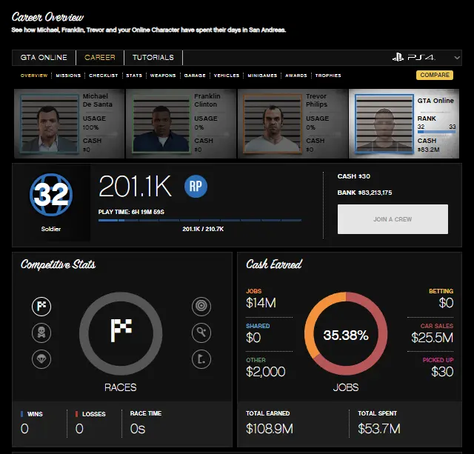Image resolution: width=474 pixels, height=454 pixels.
Task: Click the yellow Compare button
Action: coord(435,75)
